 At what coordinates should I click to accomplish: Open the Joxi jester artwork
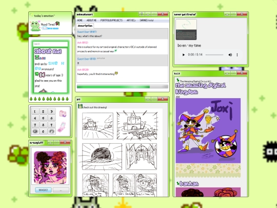(x=208, y=130)
